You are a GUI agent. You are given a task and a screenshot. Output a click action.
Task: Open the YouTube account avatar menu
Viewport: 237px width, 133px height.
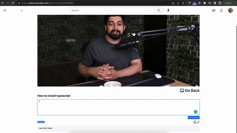tap(230, 10)
